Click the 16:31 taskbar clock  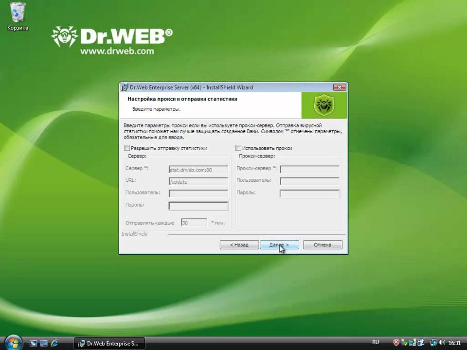tap(454, 343)
